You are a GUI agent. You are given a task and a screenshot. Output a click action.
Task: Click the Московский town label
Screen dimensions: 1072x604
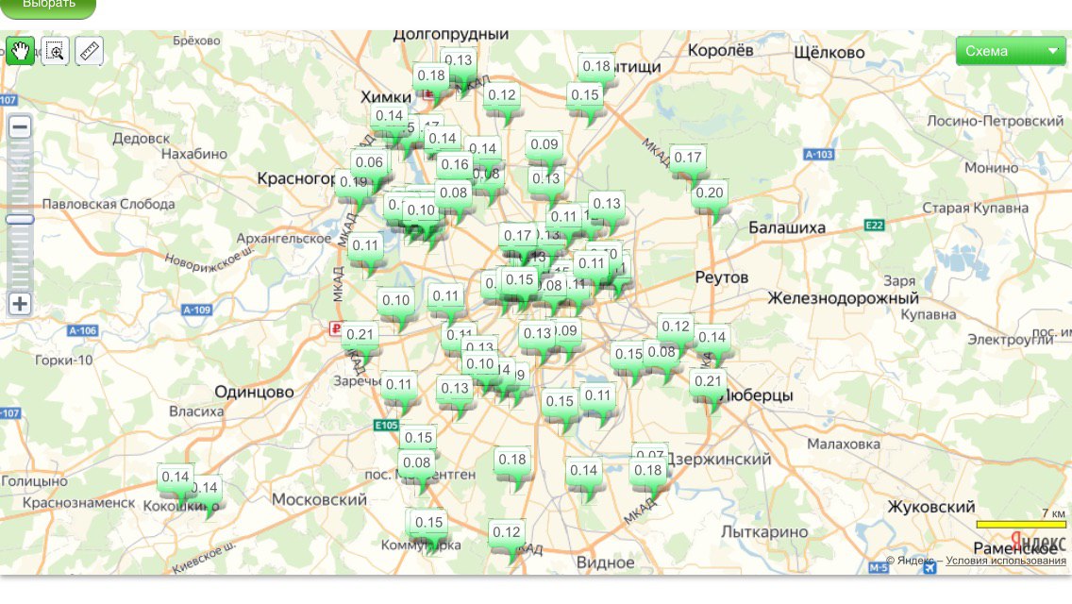319,499
